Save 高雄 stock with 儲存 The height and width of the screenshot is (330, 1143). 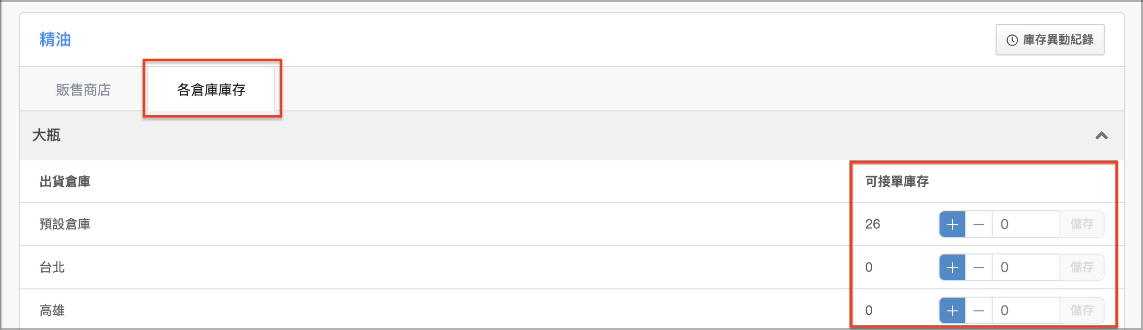(1082, 311)
